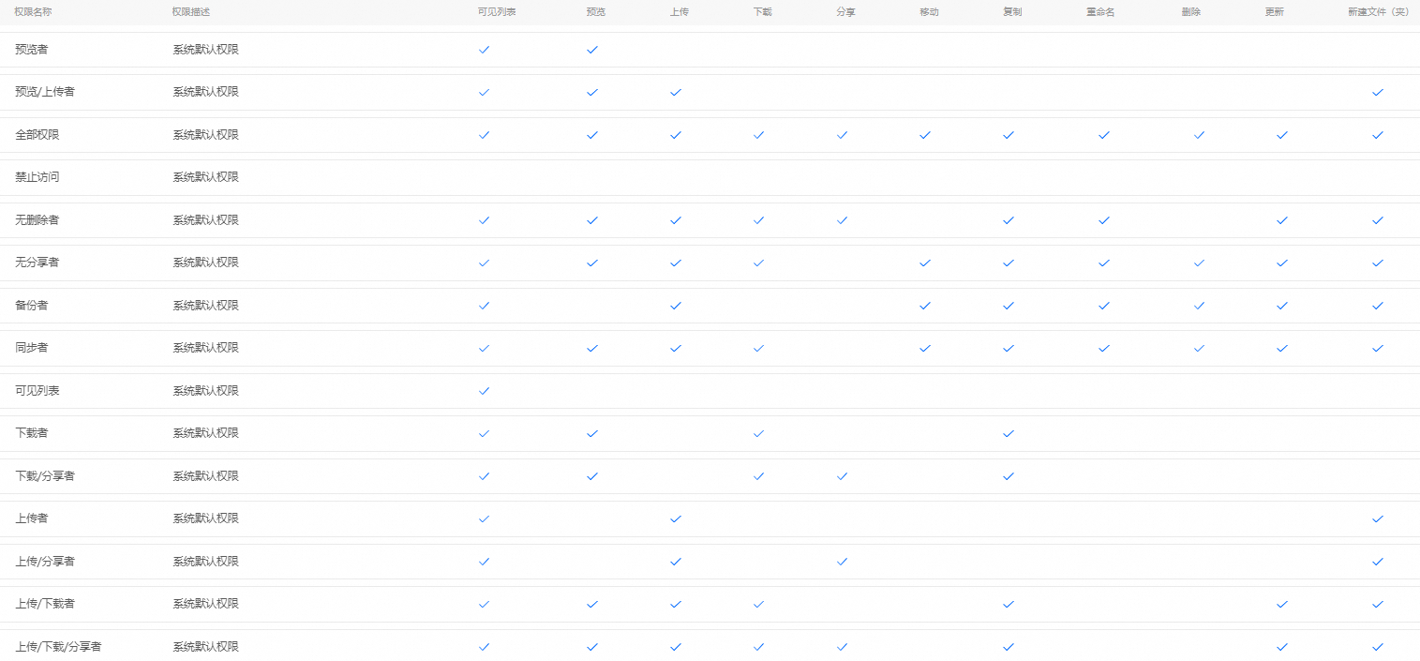Select the 无删除者 permission name
1420x661 pixels.
(37, 220)
